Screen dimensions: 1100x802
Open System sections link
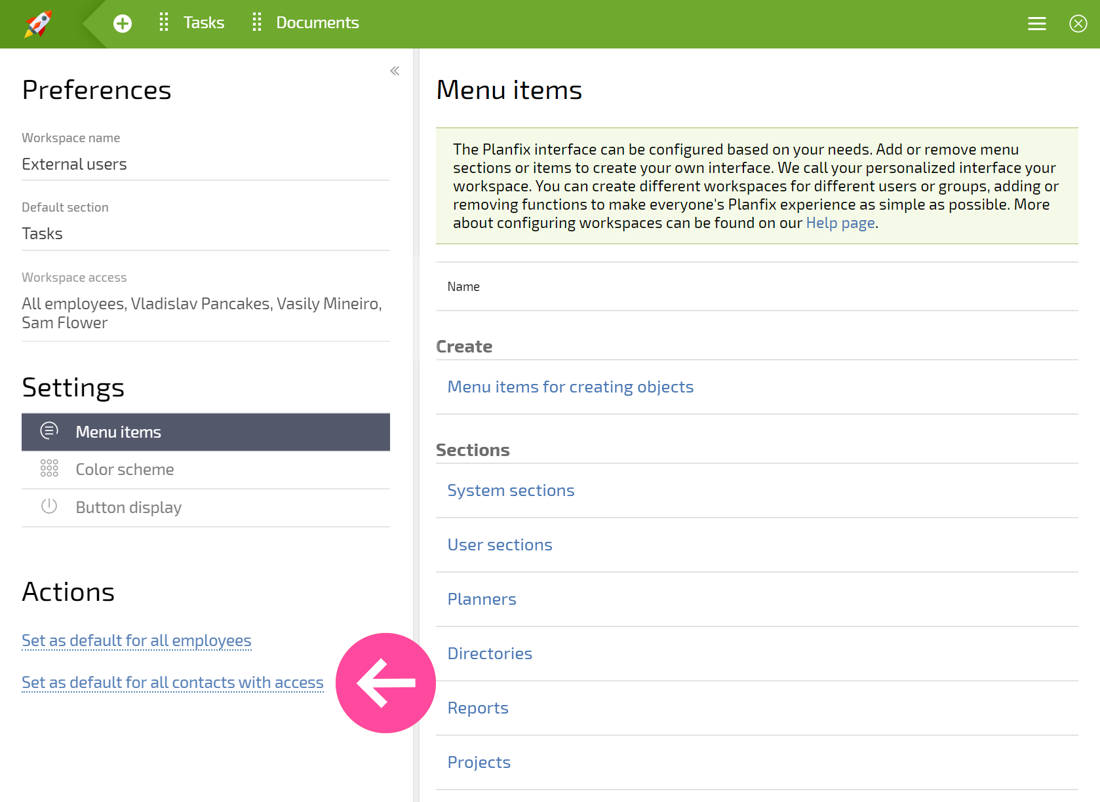tap(511, 490)
